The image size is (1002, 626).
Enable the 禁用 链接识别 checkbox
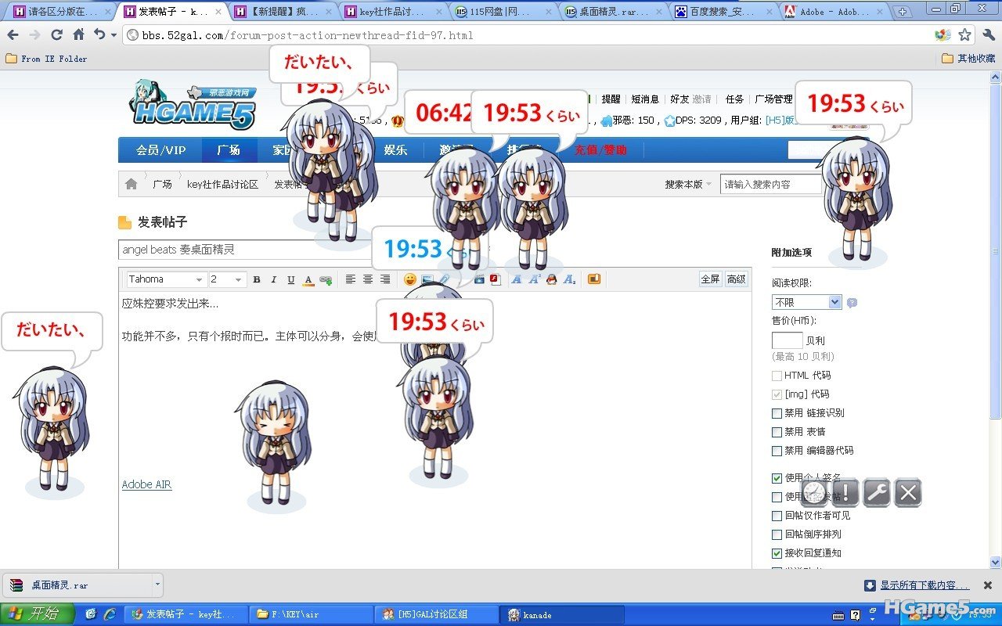point(777,413)
